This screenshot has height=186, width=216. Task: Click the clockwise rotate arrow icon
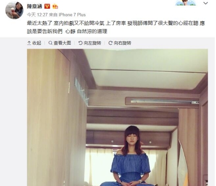110,43
